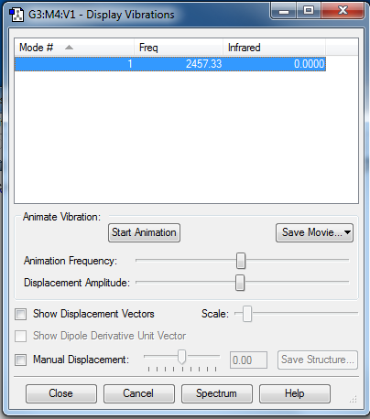Check the Manual Displacement checkbox

[21, 360]
